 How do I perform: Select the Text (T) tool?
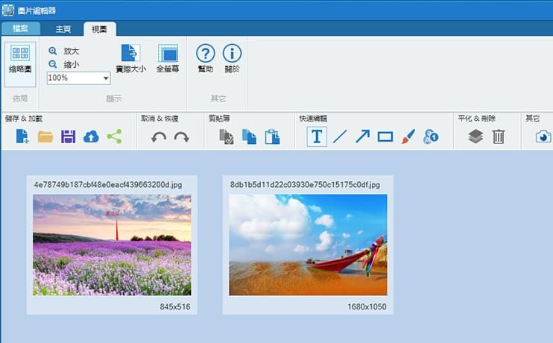click(317, 136)
